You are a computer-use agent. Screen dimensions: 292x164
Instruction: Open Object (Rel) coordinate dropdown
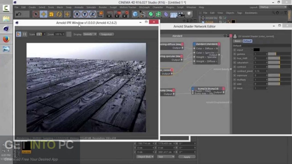tap(145, 157)
